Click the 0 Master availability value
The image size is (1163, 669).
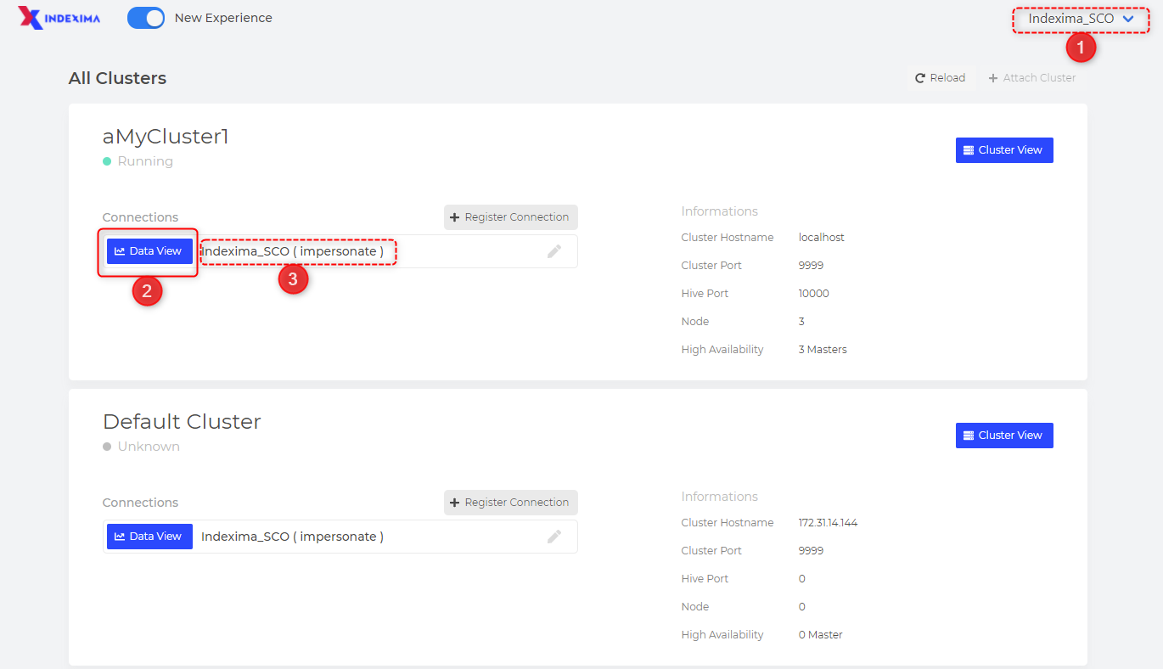[x=820, y=635]
